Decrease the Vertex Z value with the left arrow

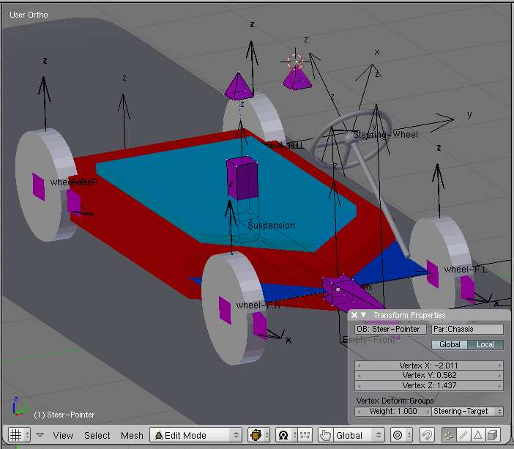coord(359,385)
